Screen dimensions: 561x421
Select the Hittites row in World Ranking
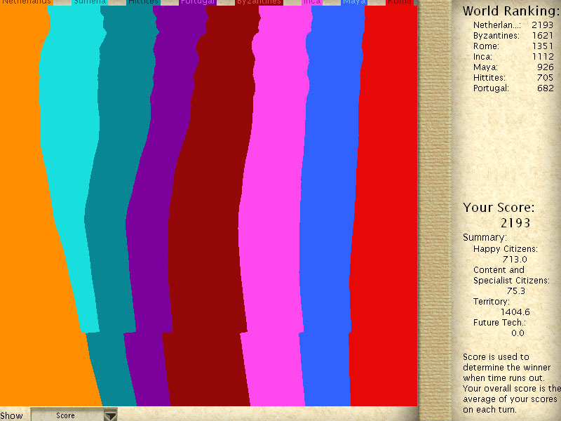[x=489, y=78]
